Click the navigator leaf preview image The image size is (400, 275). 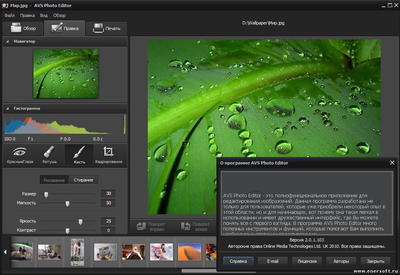click(66, 73)
